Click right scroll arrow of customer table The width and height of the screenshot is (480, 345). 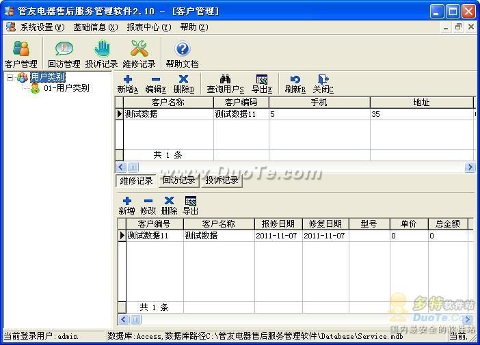pos(470,167)
